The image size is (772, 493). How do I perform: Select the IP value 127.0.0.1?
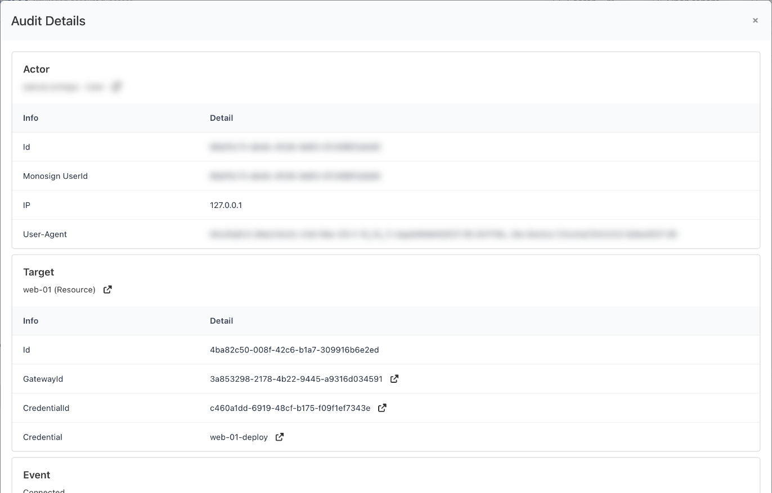coord(226,205)
